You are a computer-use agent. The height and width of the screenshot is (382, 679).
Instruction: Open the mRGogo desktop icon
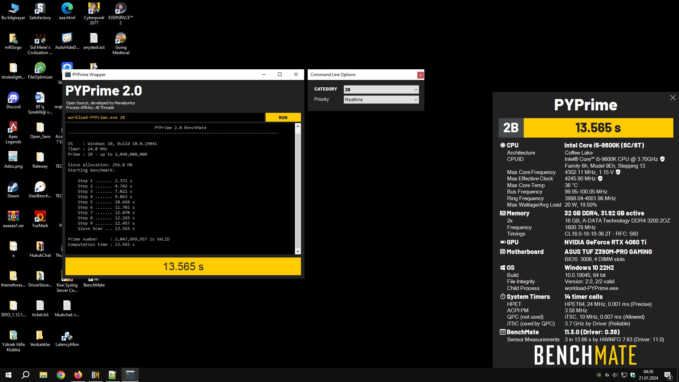click(x=13, y=41)
